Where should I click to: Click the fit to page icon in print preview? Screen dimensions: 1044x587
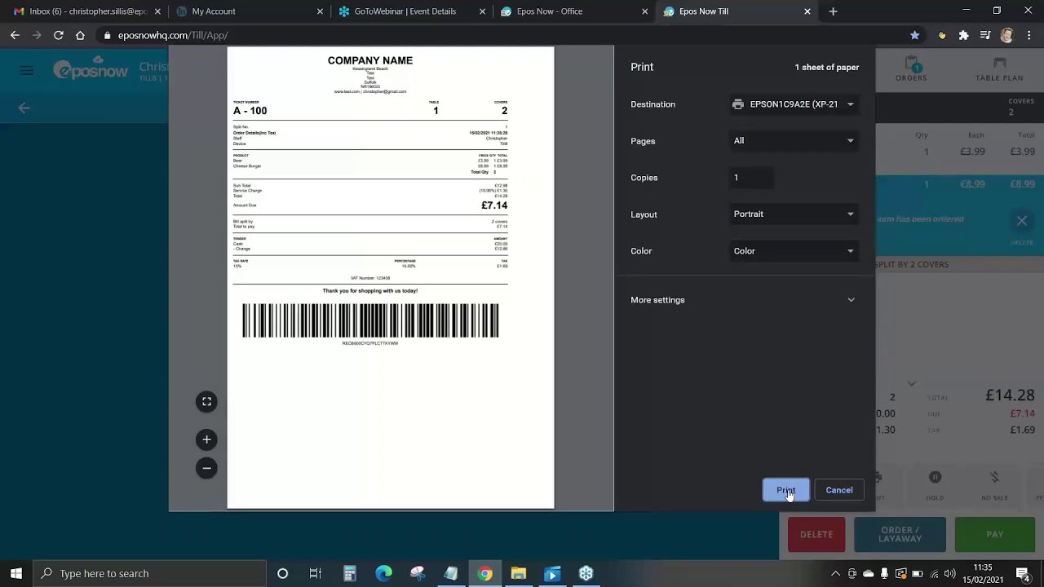(x=206, y=401)
